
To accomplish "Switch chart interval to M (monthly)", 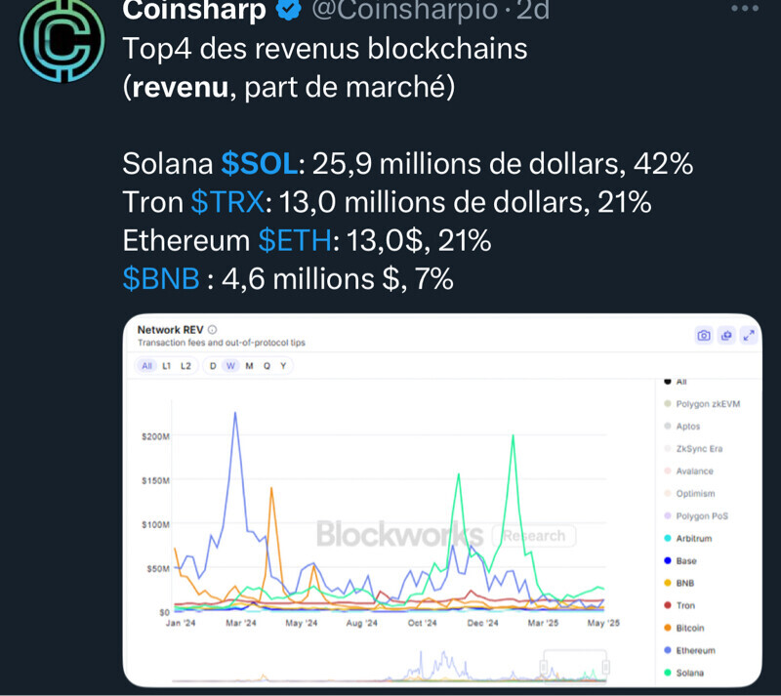I will (249, 366).
